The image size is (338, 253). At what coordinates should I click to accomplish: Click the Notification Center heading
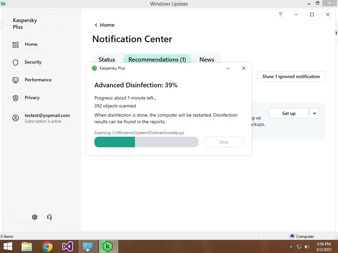click(x=132, y=39)
